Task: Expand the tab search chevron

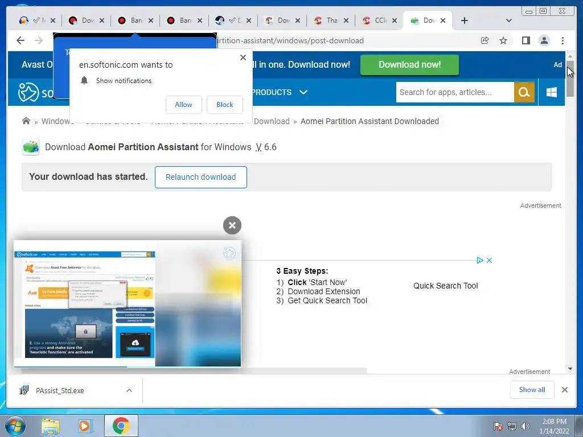Action: pos(509,20)
